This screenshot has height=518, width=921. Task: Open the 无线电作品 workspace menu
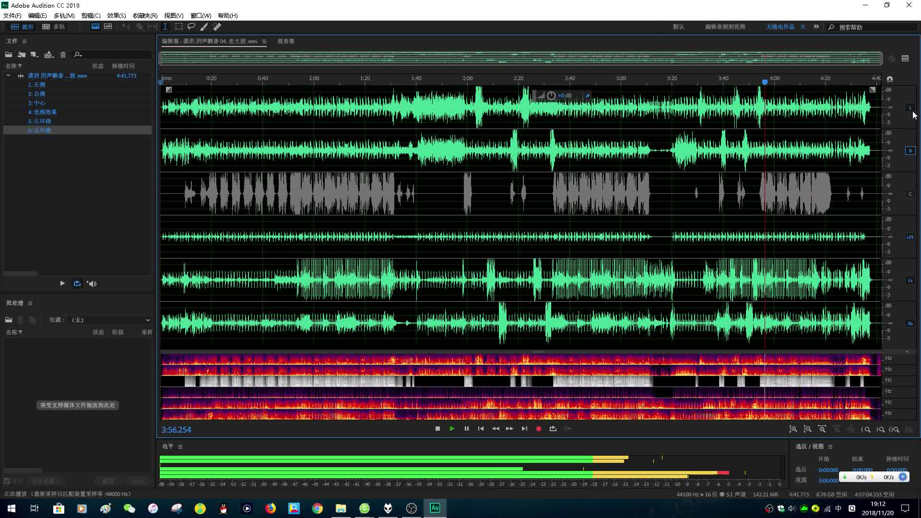coord(803,27)
